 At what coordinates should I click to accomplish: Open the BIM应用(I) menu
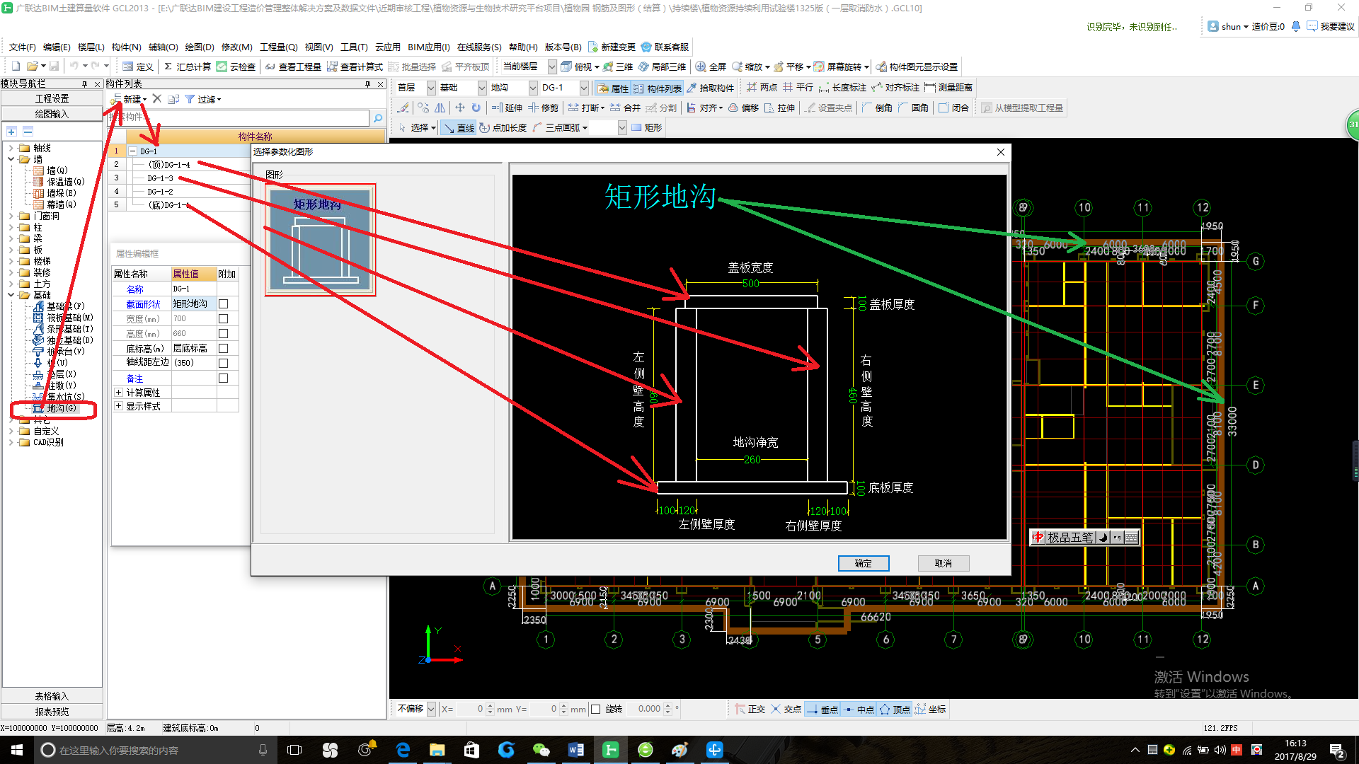(428, 47)
